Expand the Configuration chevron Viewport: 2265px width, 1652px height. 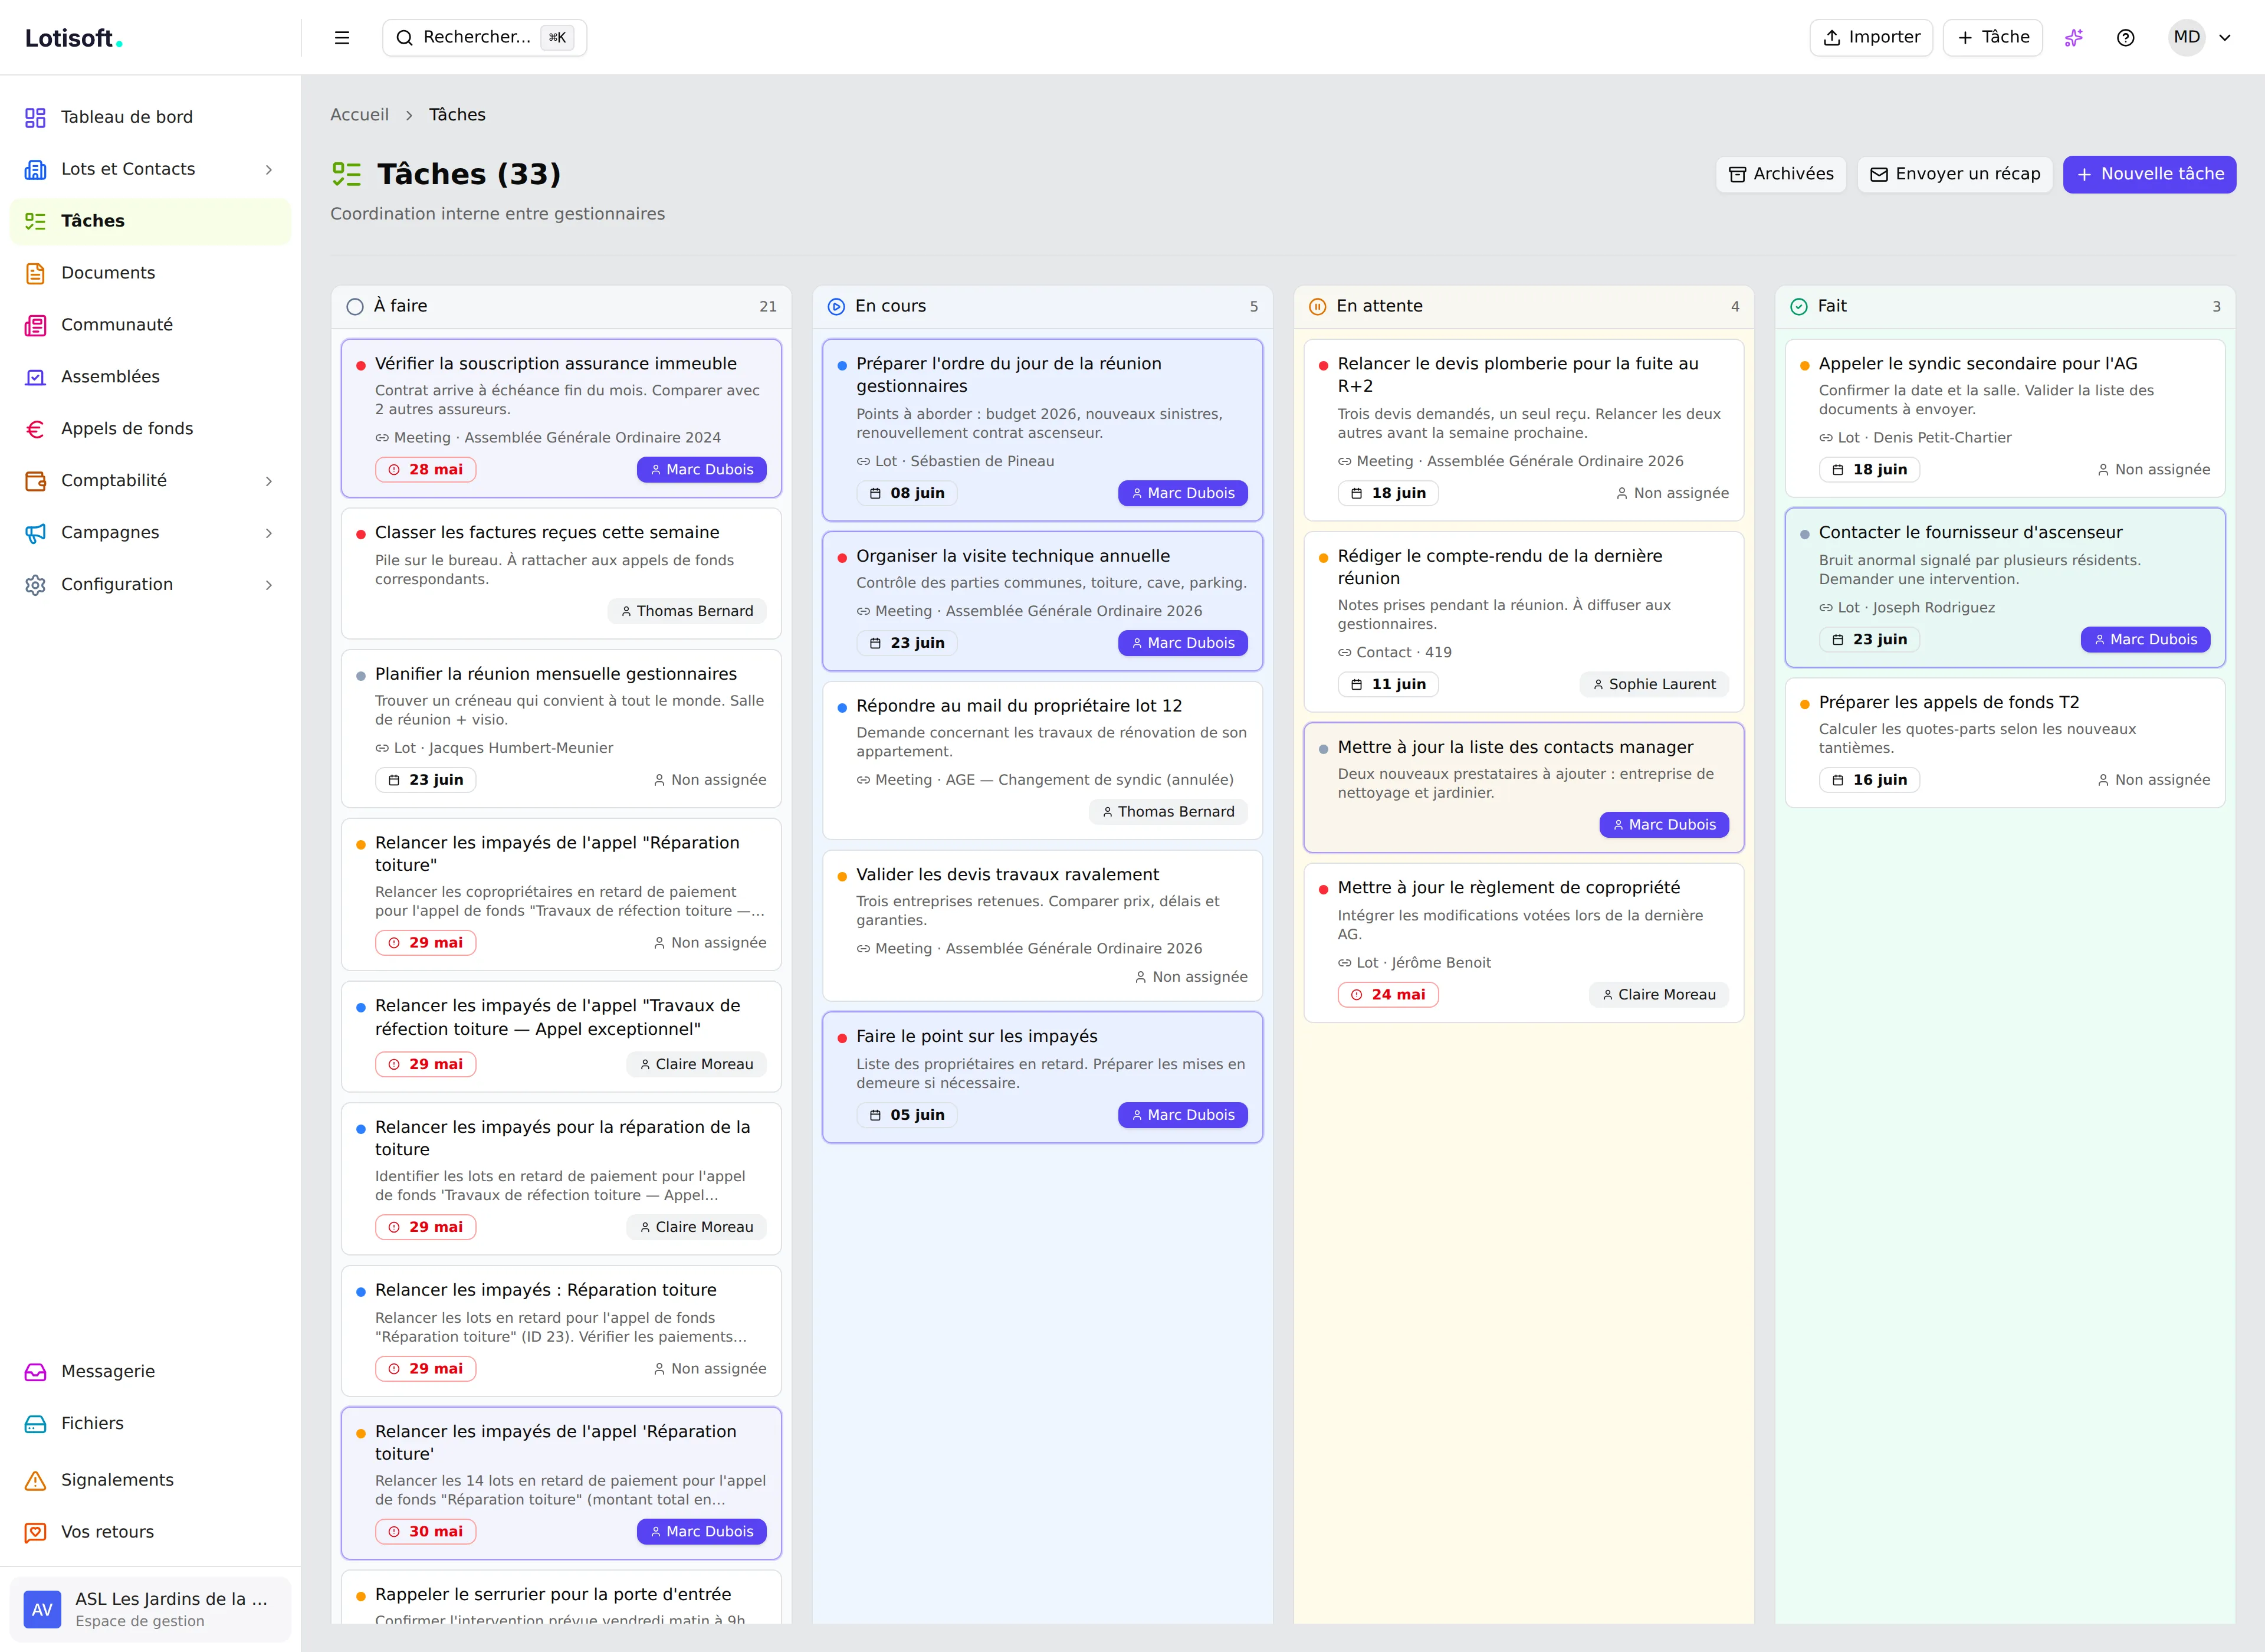pyautogui.click(x=269, y=585)
